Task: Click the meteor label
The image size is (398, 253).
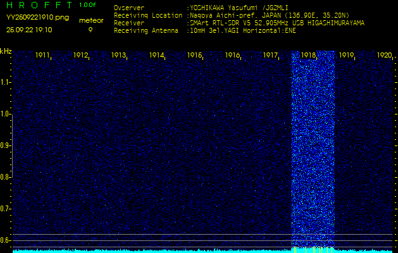Action: click(91, 21)
